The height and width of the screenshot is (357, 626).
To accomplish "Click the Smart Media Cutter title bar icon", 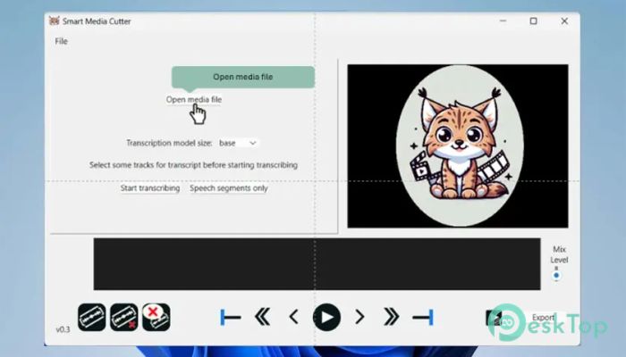I will [55, 21].
